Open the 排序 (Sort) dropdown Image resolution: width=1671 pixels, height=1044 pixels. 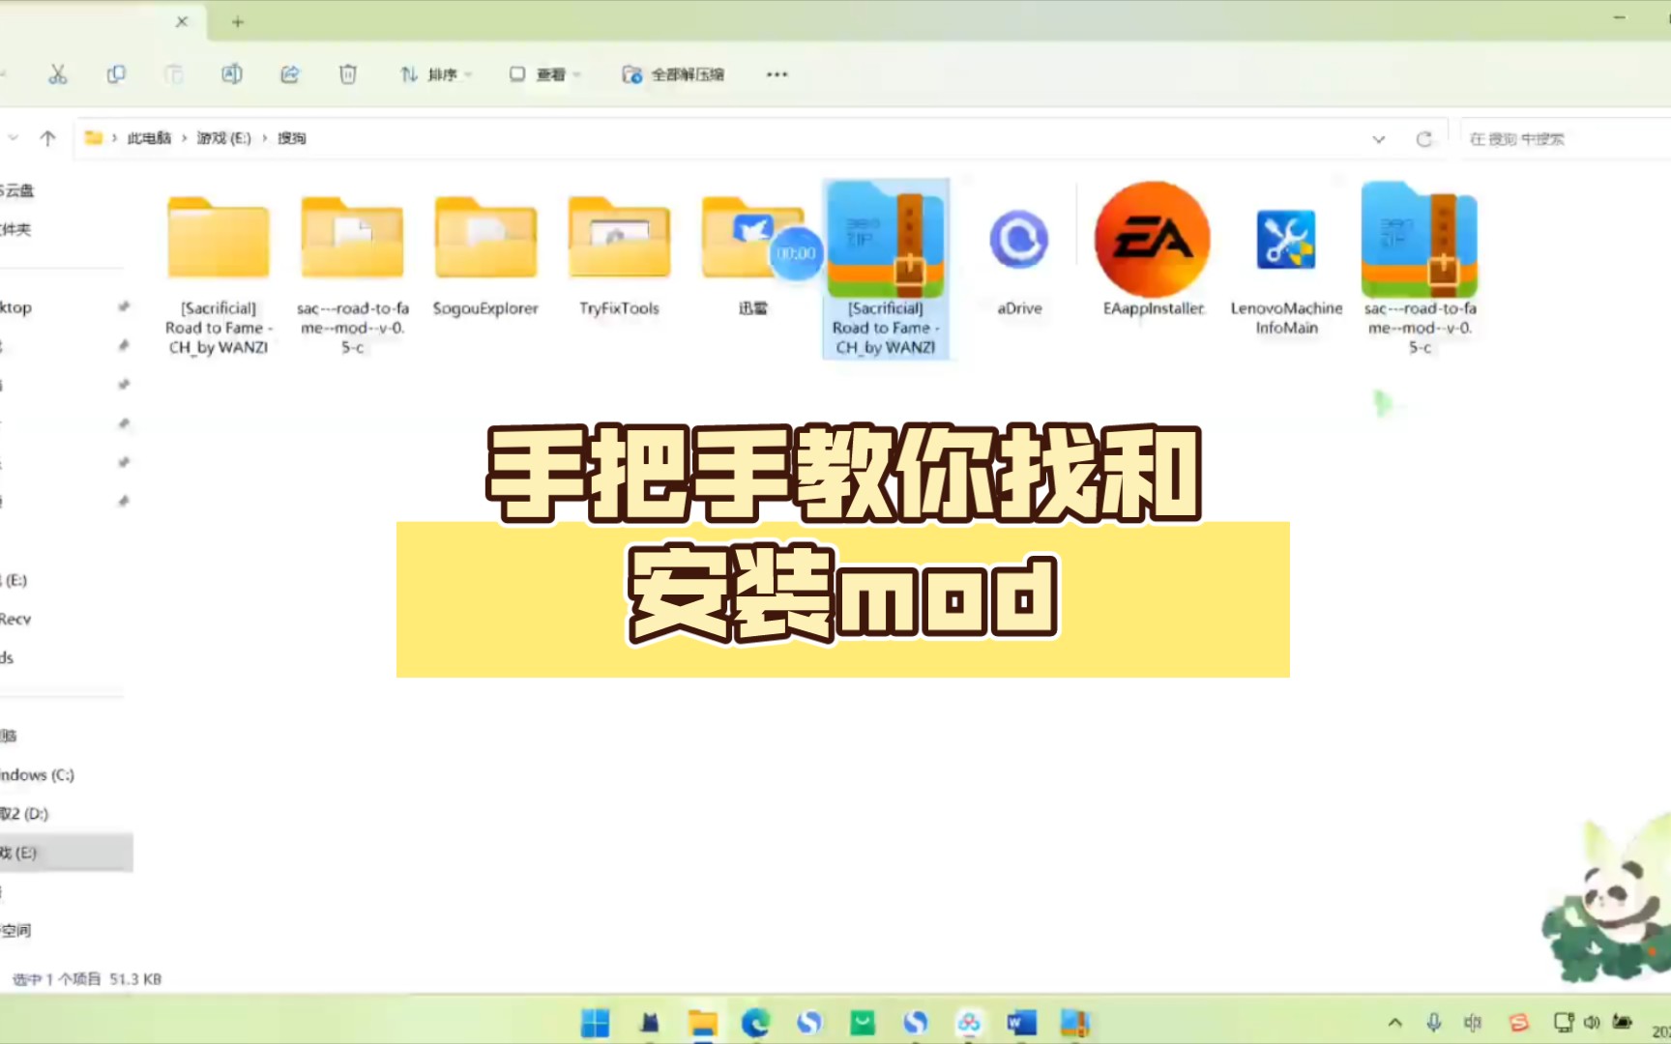tap(435, 73)
